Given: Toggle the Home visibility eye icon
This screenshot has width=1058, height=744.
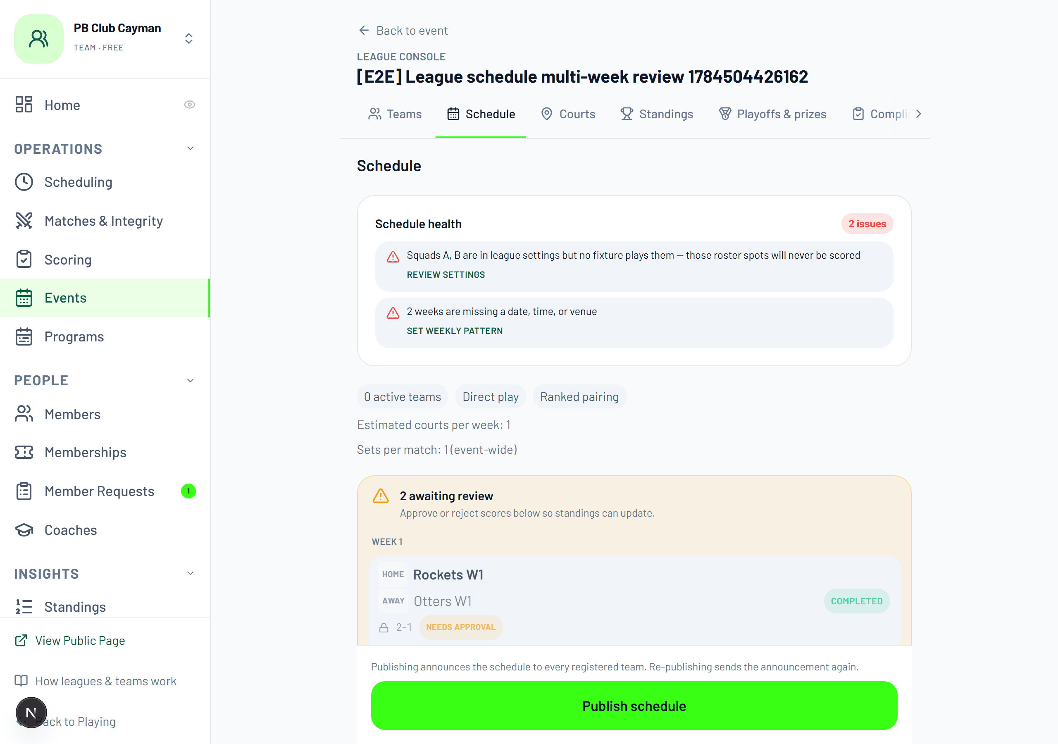Looking at the screenshot, I should tap(189, 105).
